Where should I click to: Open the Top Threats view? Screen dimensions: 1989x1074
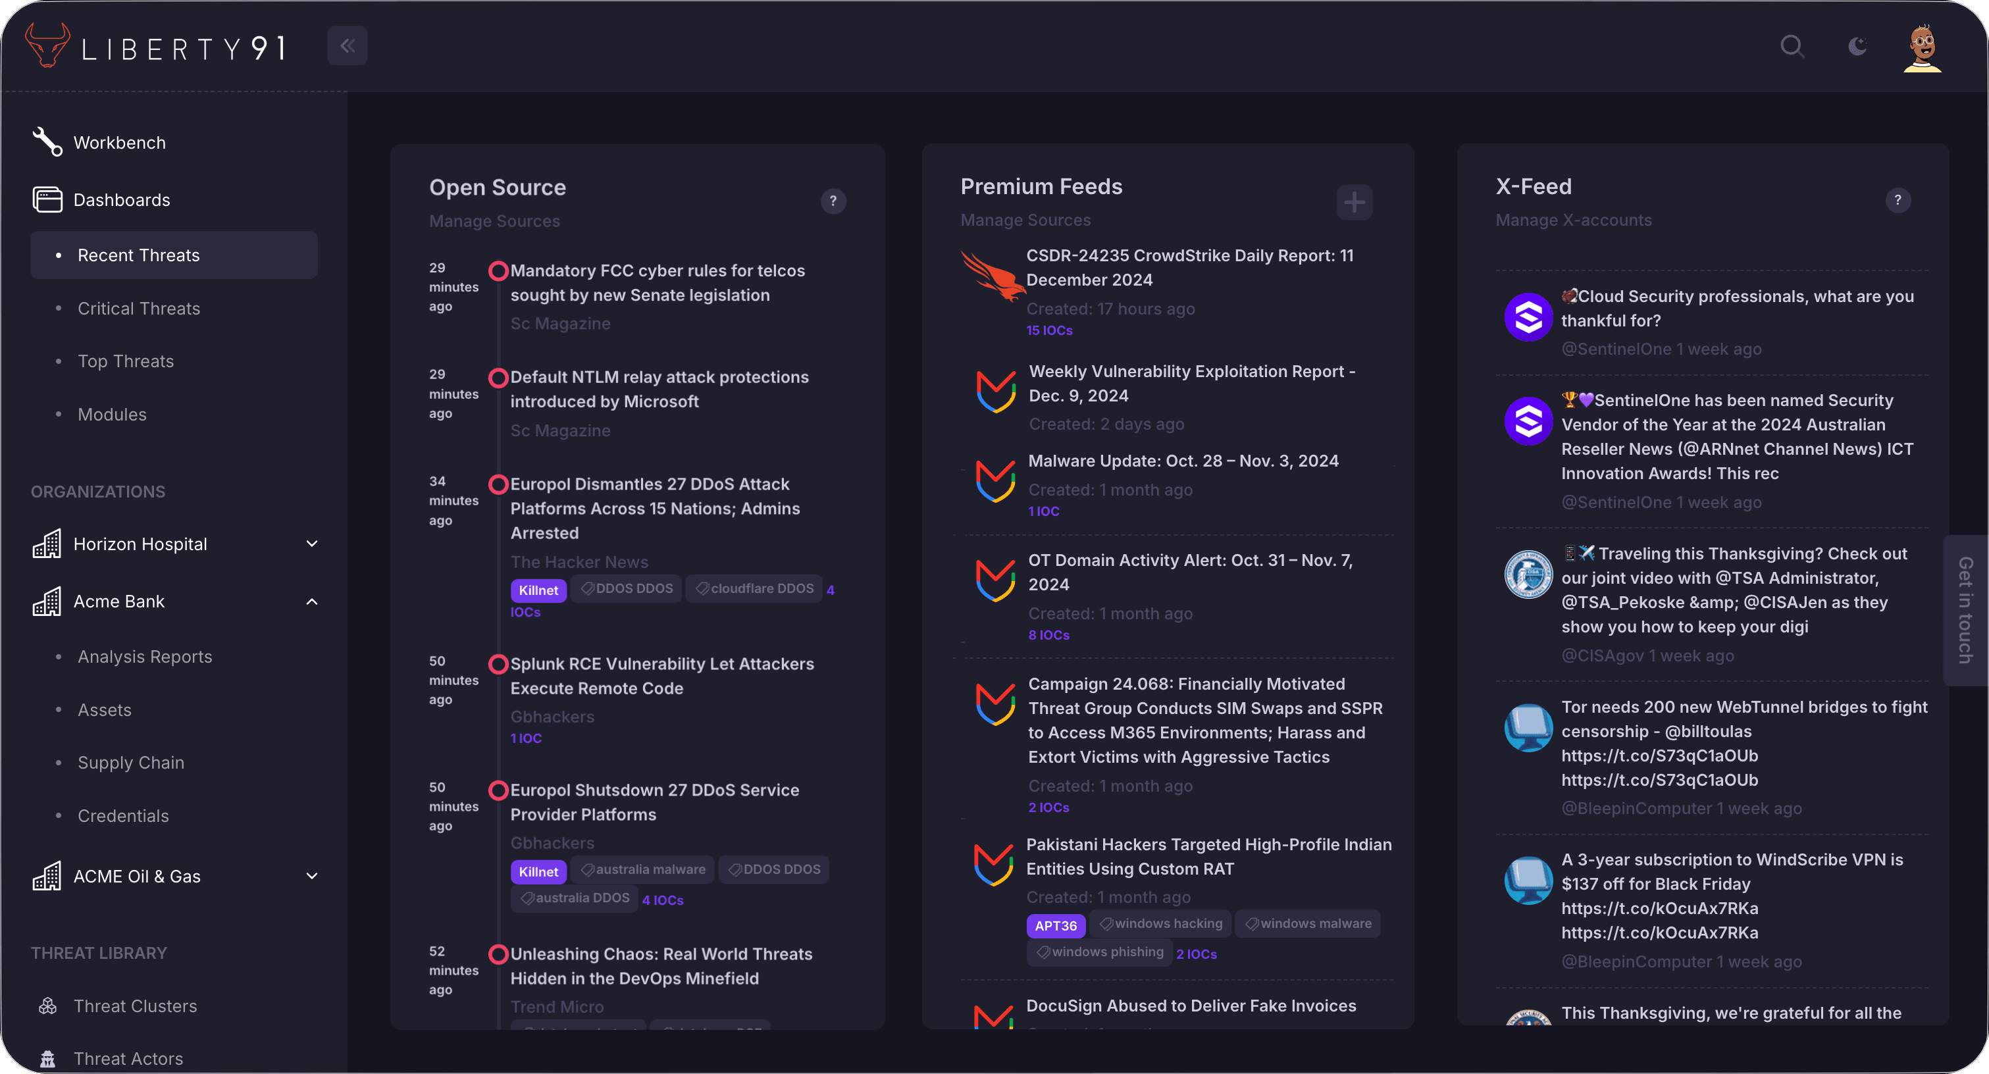coord(124,361)
